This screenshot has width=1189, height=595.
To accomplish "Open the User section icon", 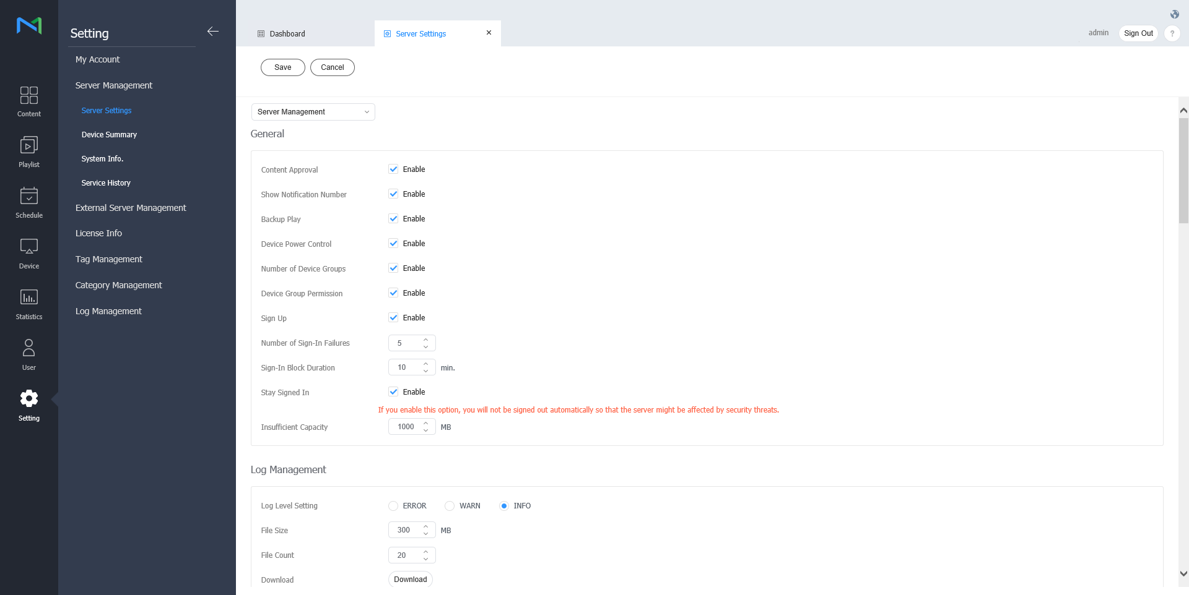I will (29, 348).
